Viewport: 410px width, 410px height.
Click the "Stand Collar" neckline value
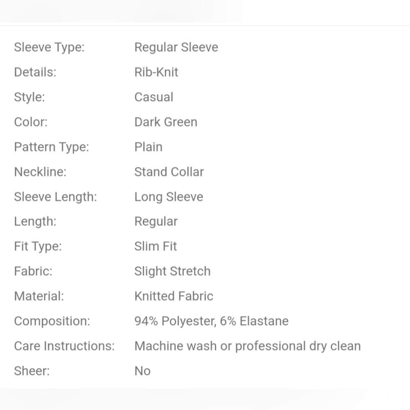[169, 172]
